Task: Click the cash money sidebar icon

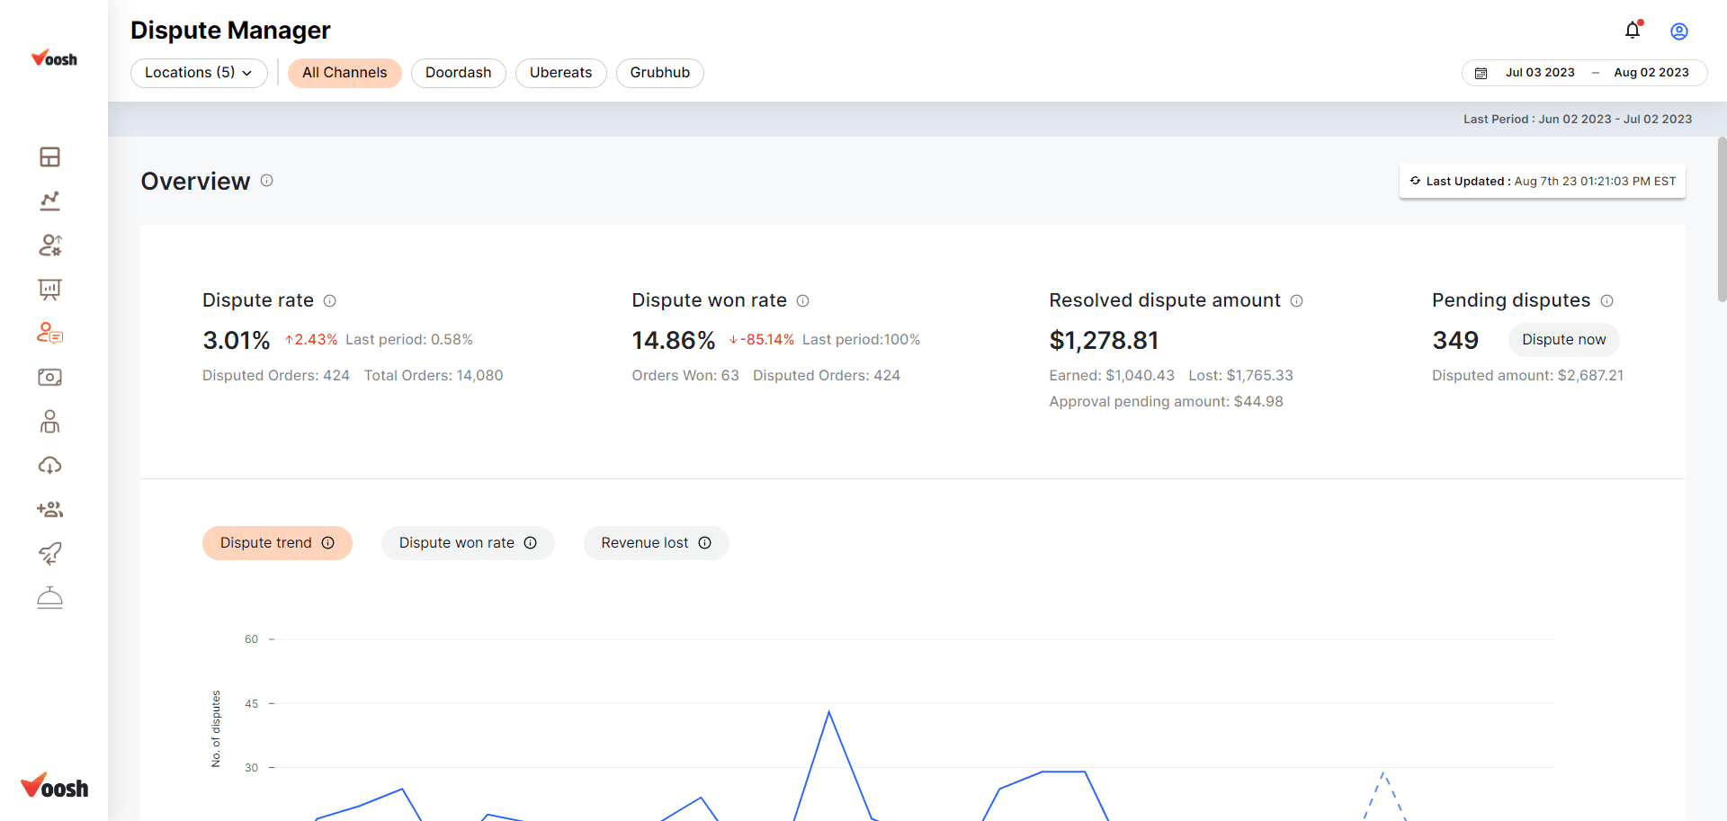Action: tap(49, 378)
